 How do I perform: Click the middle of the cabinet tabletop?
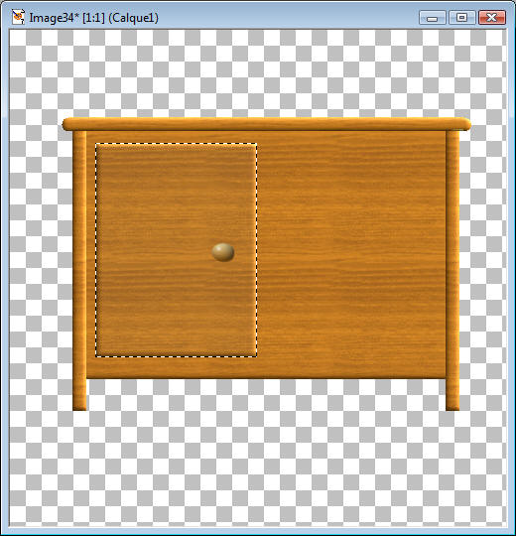pyautogui.click(x=267, y=124)
